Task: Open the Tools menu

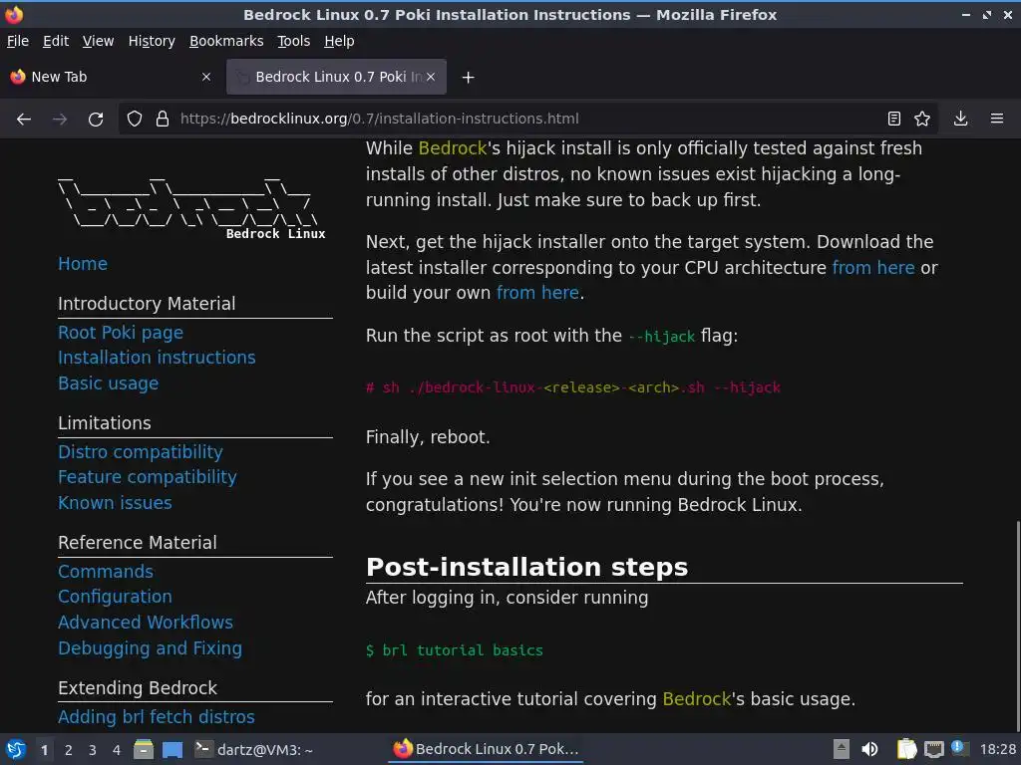Action: click(x=294, y=41)
